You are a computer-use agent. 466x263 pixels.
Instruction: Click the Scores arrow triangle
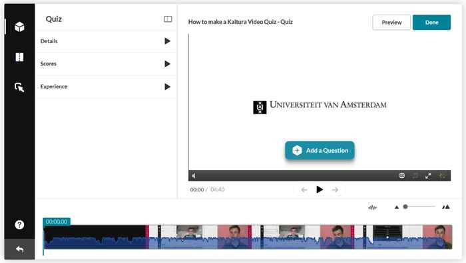(x=167, y=64)
